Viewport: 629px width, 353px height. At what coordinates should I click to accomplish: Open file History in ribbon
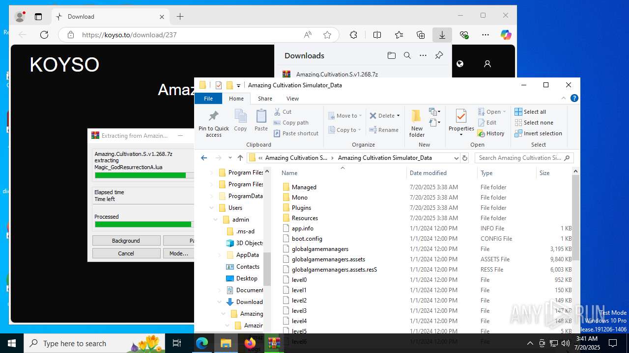tap(491, 133)
